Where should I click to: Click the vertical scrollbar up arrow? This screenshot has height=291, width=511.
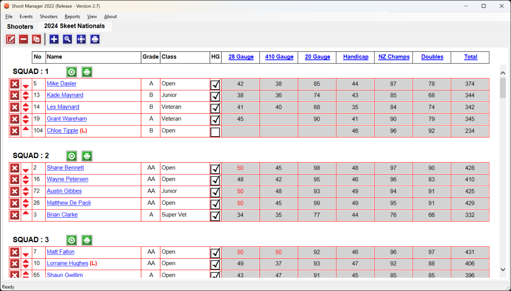pyautogui.click(x=503, y=73)
